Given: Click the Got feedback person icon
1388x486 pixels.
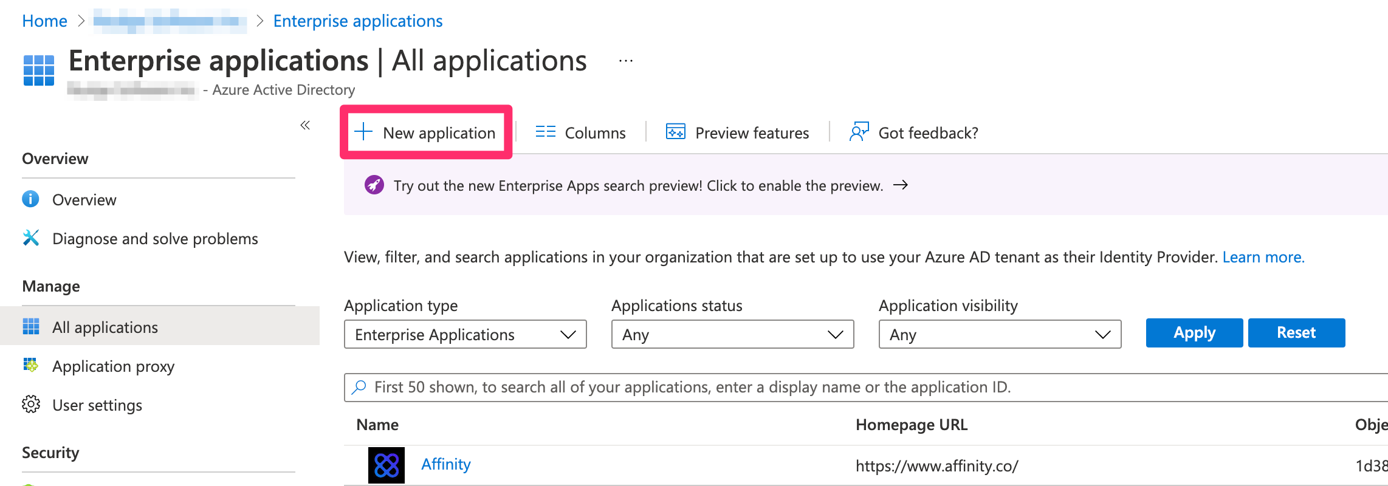Looking at the screenshot, I should pos(859,132).
